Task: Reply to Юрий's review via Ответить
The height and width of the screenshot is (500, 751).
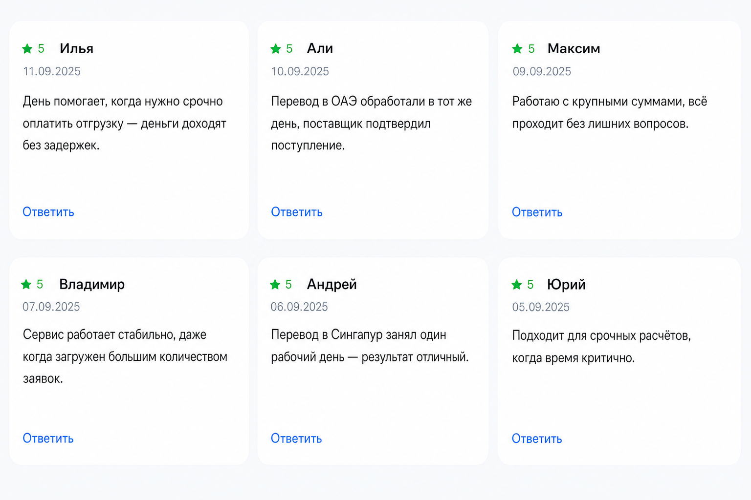Action: click(x=537, y=439)
